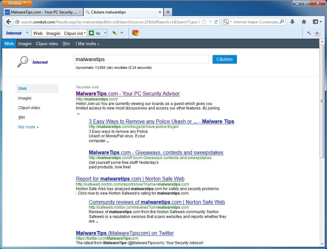This screenshot has height=249, width=327.
Task: Reload the page with the refresh icon
Action: (x=216, y=22)
